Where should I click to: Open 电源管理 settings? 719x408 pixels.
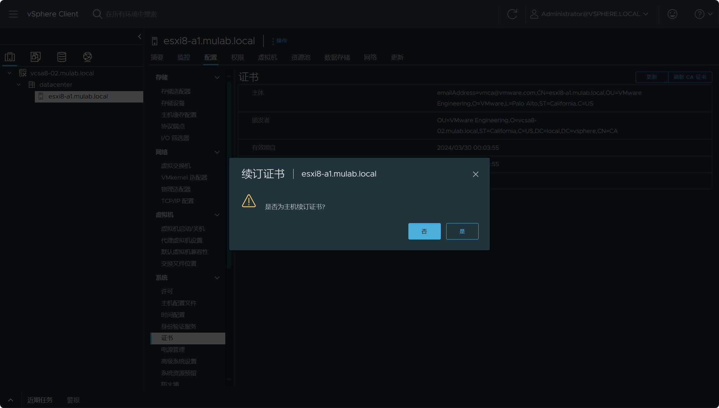173,350
